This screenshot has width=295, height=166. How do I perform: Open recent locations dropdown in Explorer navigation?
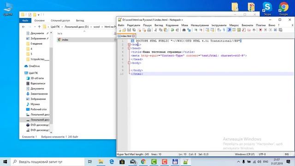35,27
